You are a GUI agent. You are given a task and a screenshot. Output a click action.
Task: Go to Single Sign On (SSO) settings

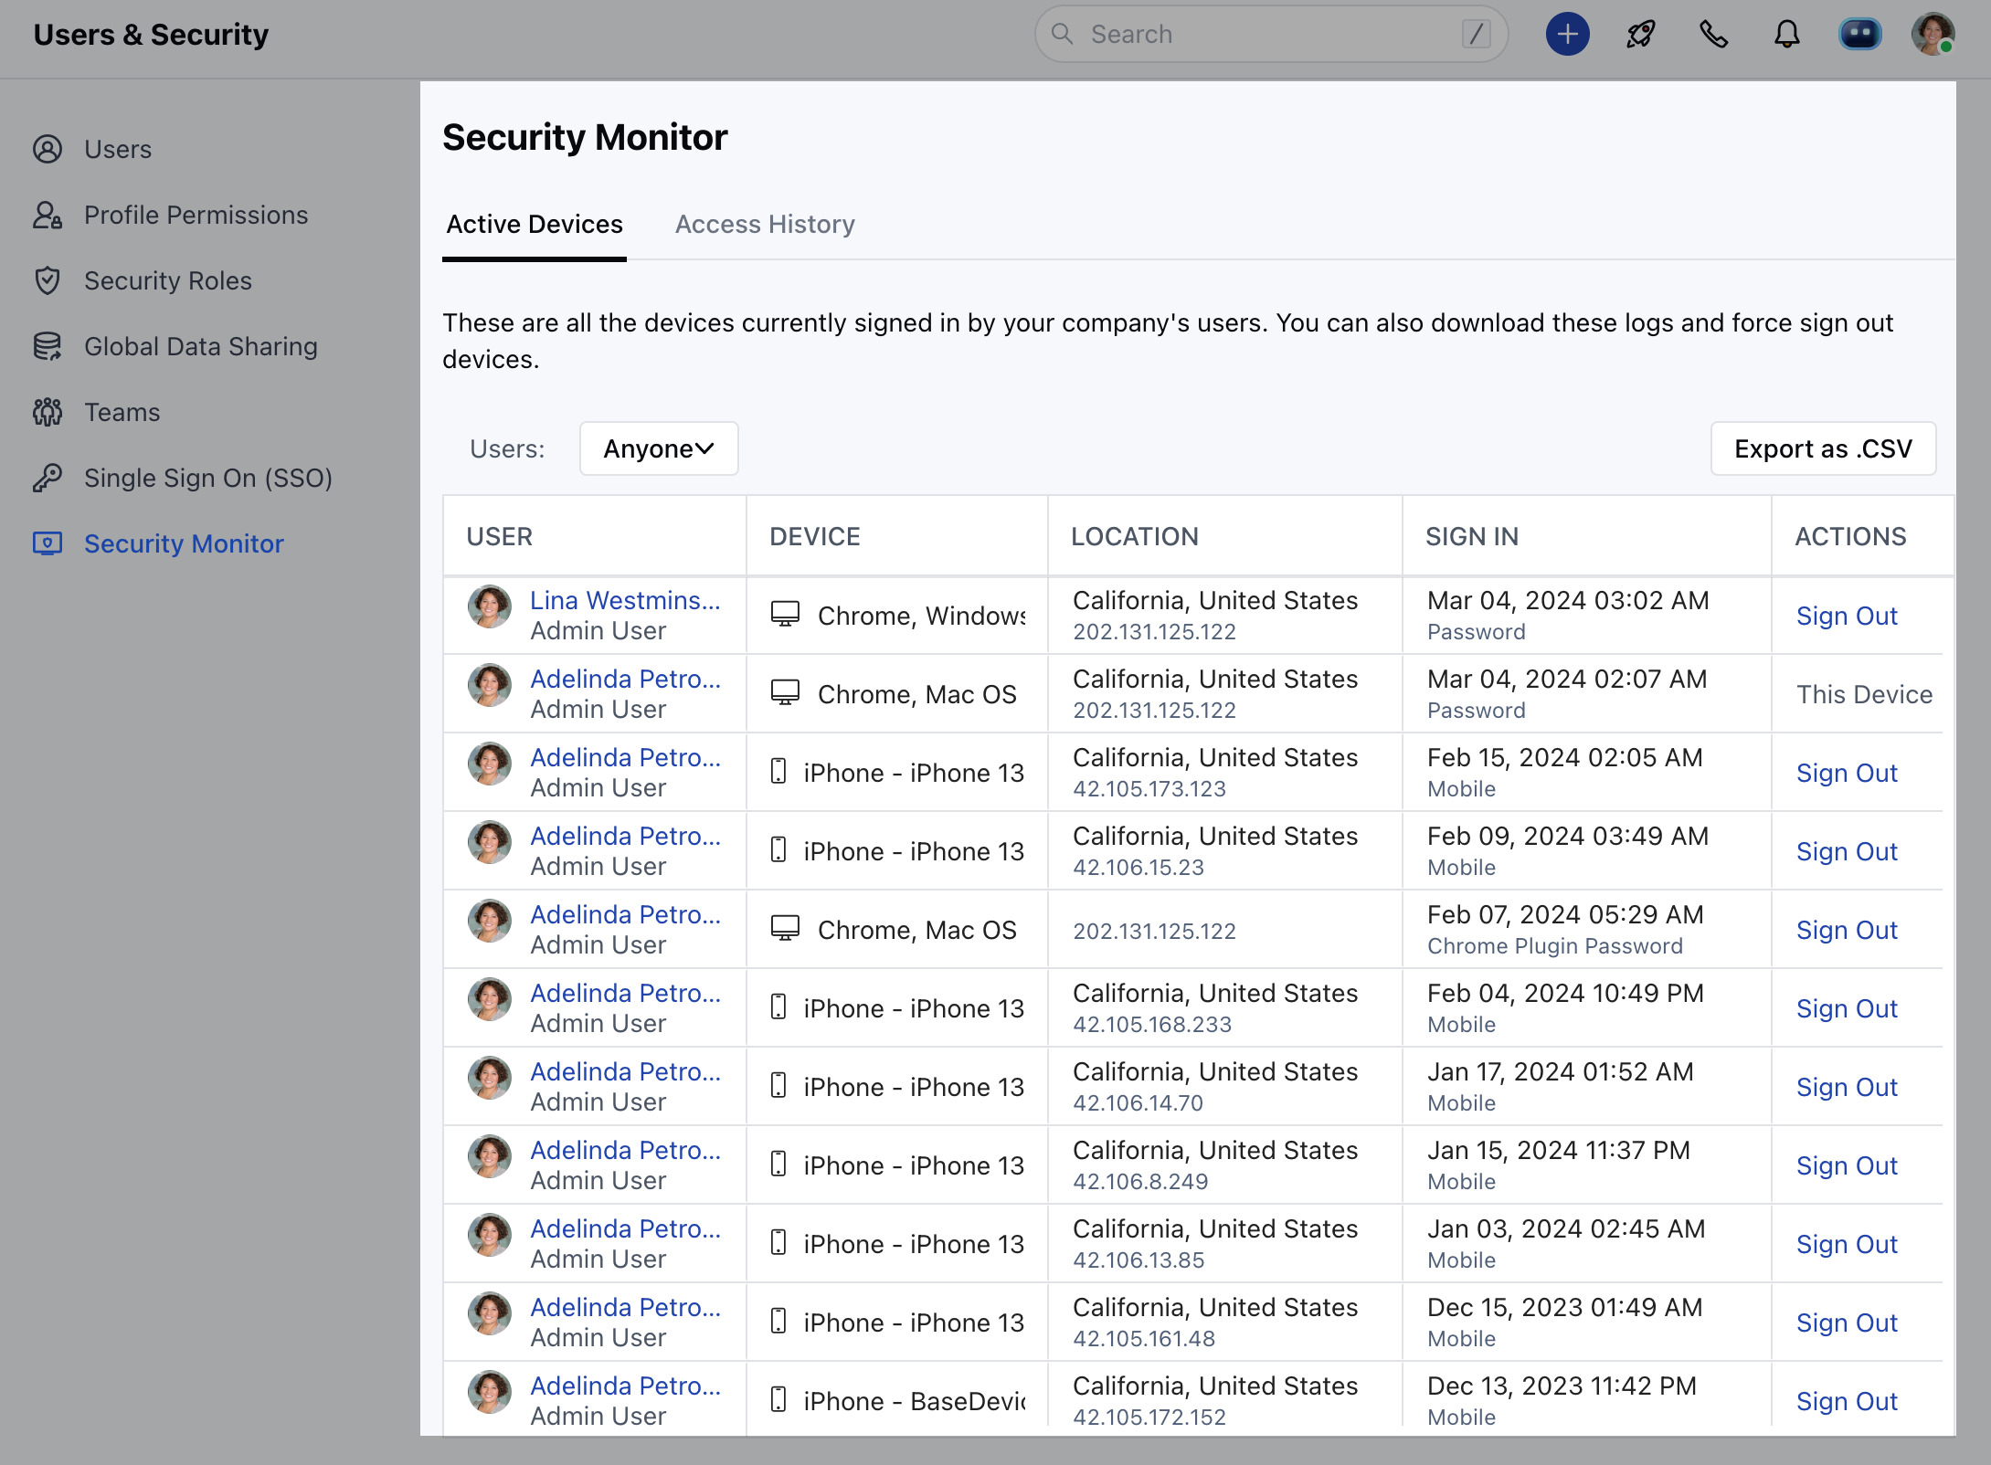point(207,478)
